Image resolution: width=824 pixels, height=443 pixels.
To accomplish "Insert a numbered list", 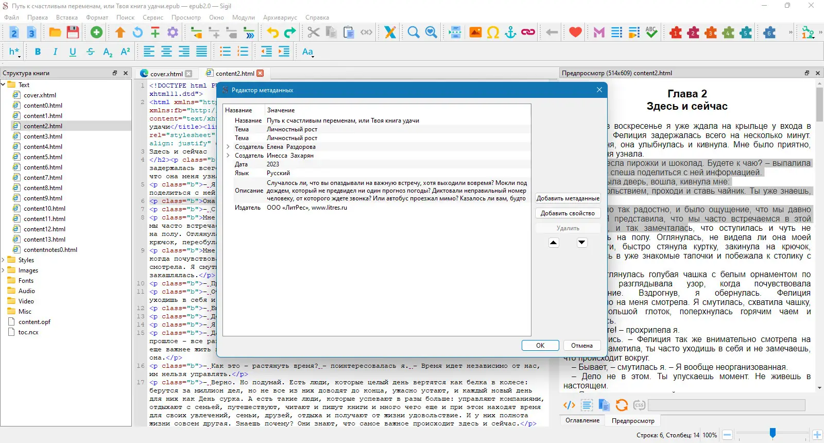I will 243,52.
